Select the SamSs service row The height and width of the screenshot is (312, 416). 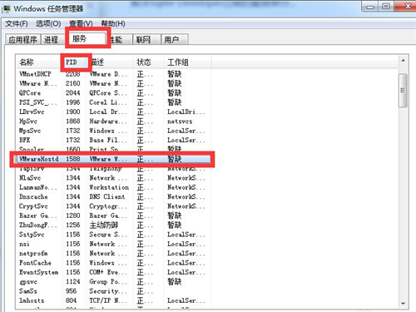point(114,291)
